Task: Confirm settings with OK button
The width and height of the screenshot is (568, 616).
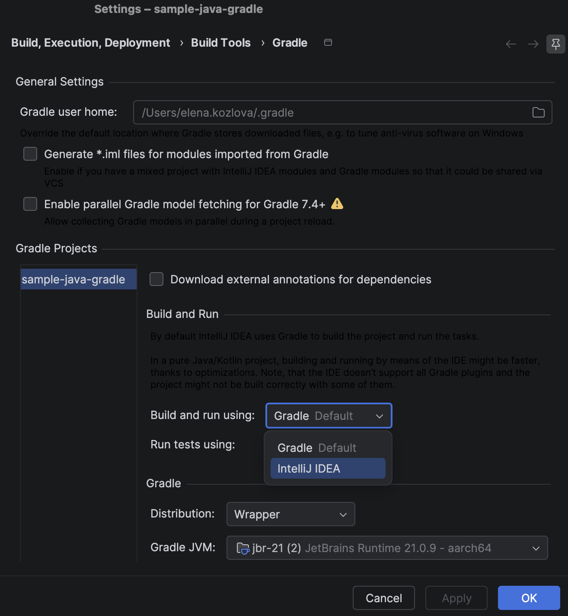Action: coord(529,598)
